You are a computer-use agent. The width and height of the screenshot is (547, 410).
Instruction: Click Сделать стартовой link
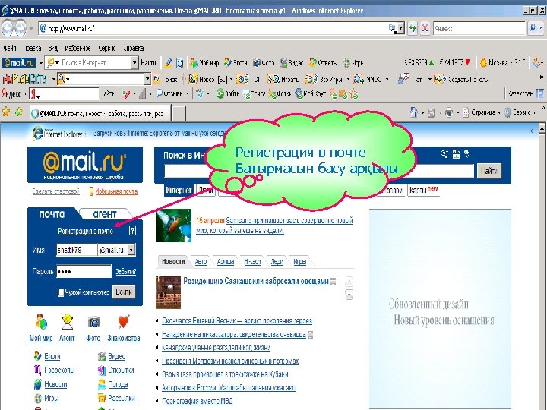pos(55,191)
